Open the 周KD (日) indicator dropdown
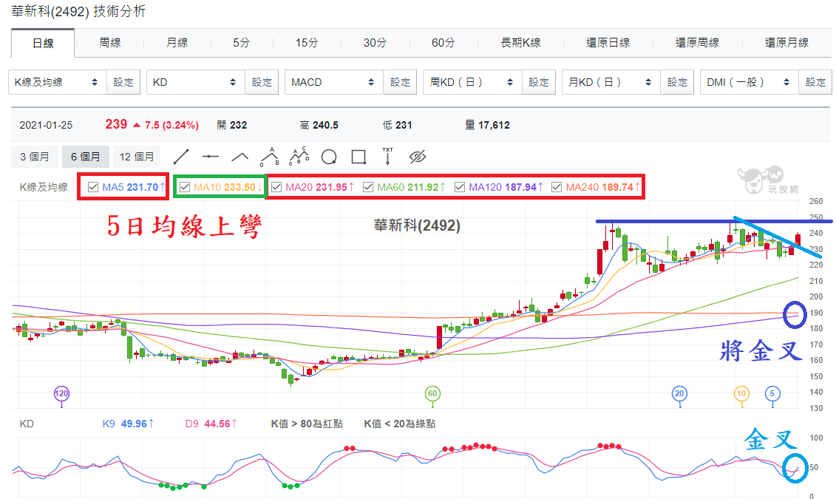836x499 pixels. point(472,82)
